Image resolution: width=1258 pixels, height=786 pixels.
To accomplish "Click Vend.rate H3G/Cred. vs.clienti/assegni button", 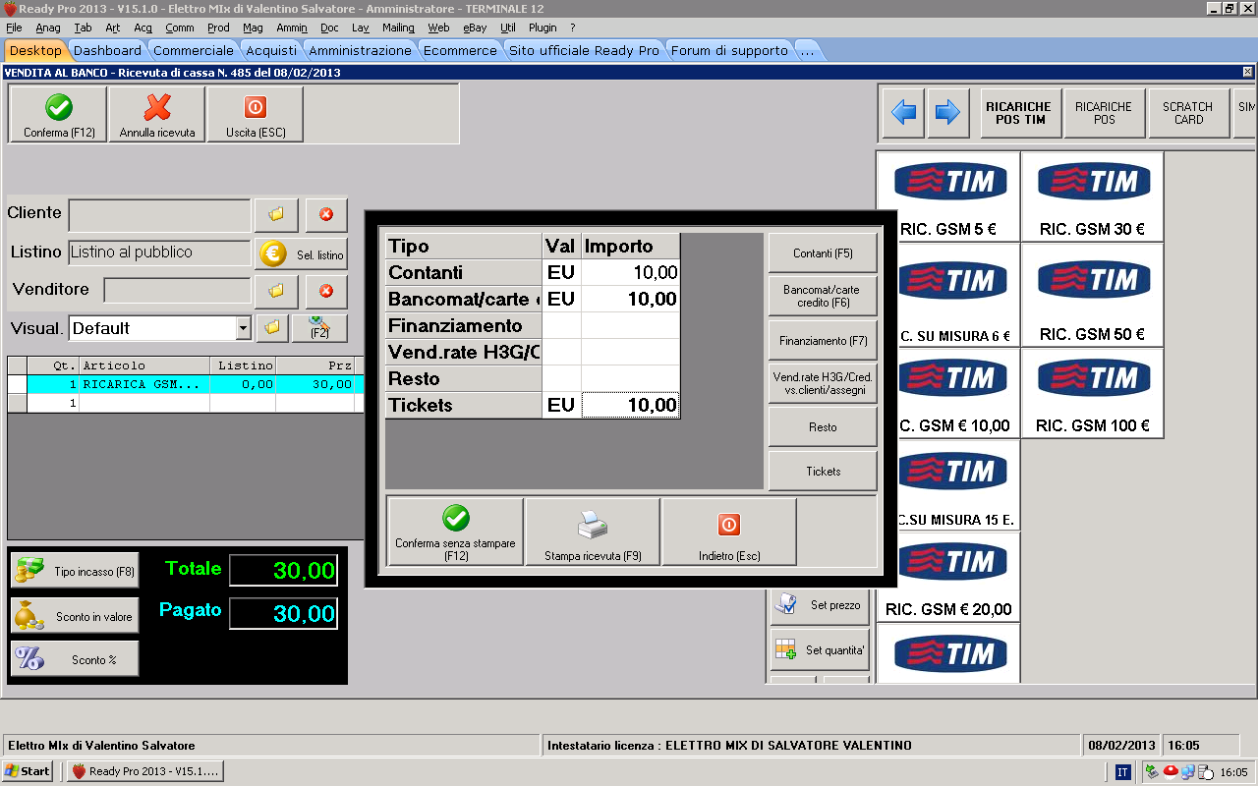I will [823, 384].
